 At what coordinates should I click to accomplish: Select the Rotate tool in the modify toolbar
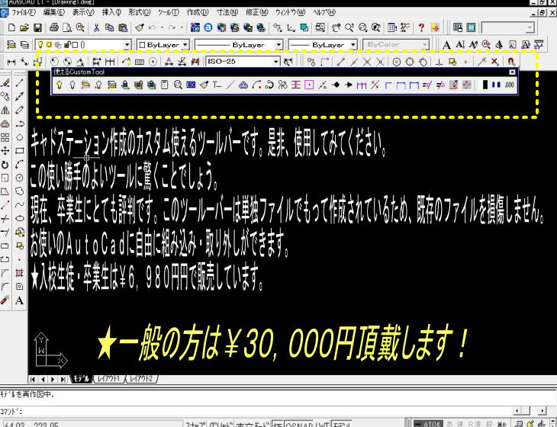[5, 165]
